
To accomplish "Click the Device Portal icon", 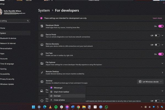I will pyautogui.click(x=42, y=35).
